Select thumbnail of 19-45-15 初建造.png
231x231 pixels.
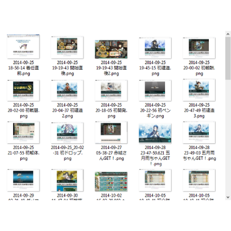click(155, 48)
